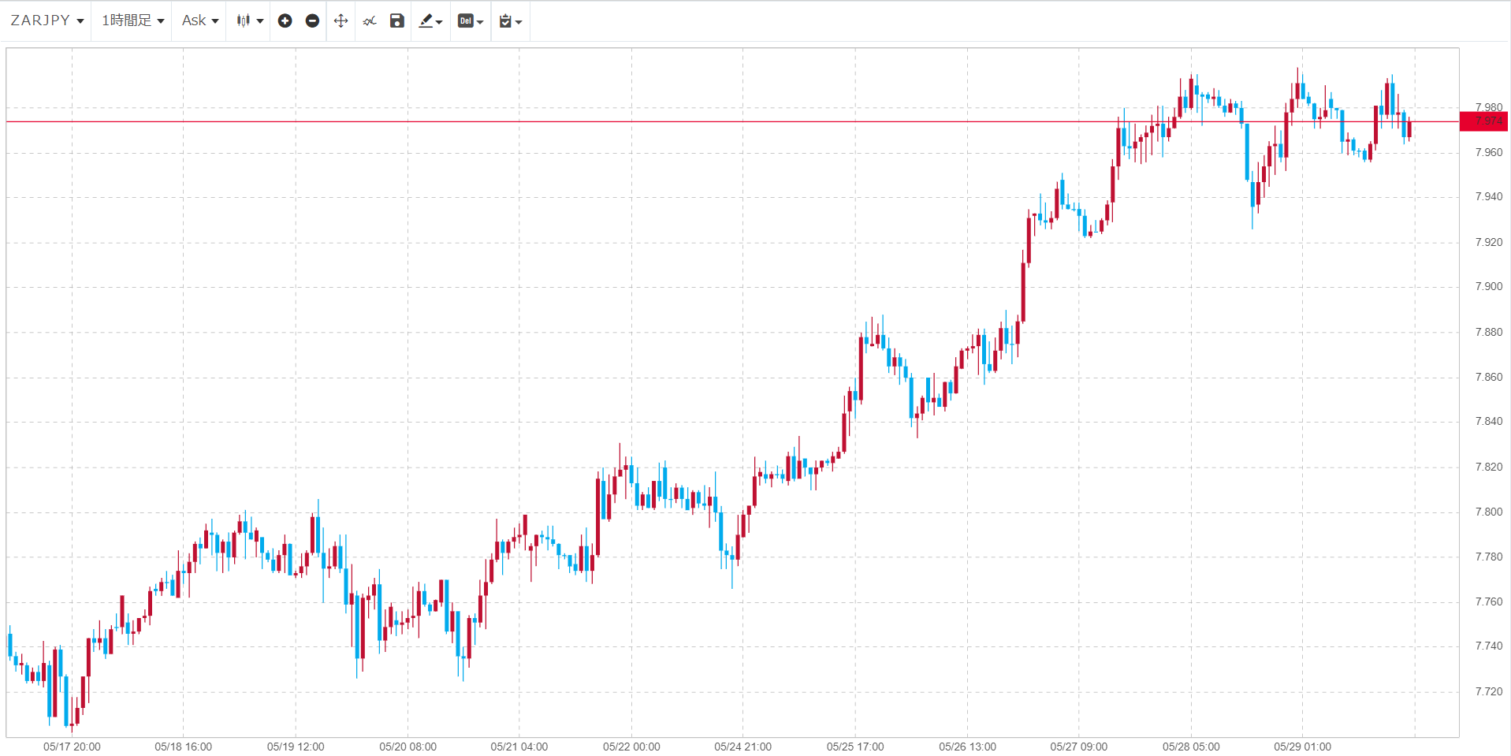The image size is (1511, 756).
Task: Click the 05/22 00:00 time axis label
Action: [x=631, y=747]
